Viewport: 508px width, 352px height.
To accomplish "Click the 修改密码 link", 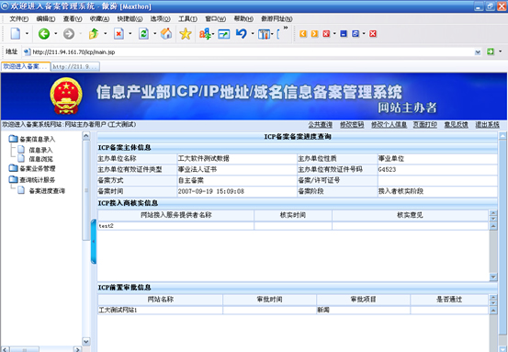I will (352, 125).
